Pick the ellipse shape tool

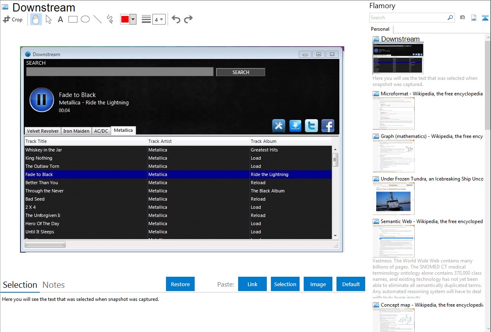[85, 19]
